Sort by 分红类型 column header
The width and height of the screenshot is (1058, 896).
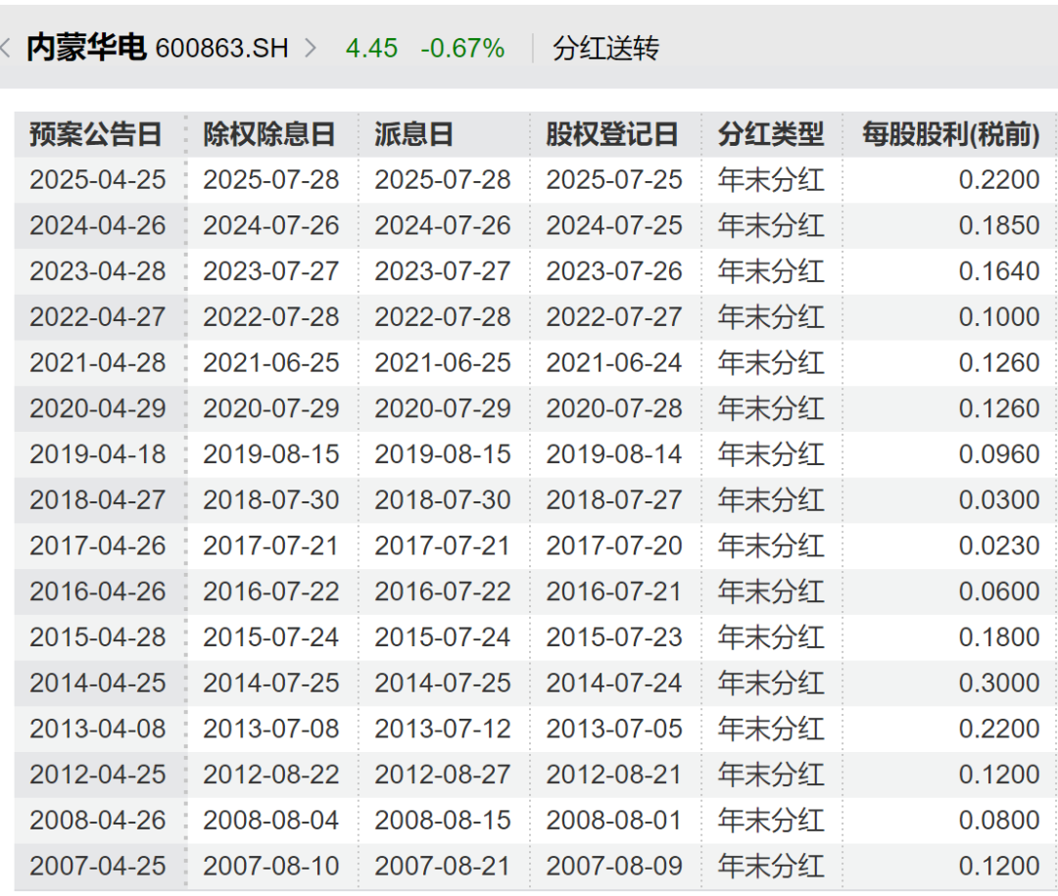[x=771, y=134]
